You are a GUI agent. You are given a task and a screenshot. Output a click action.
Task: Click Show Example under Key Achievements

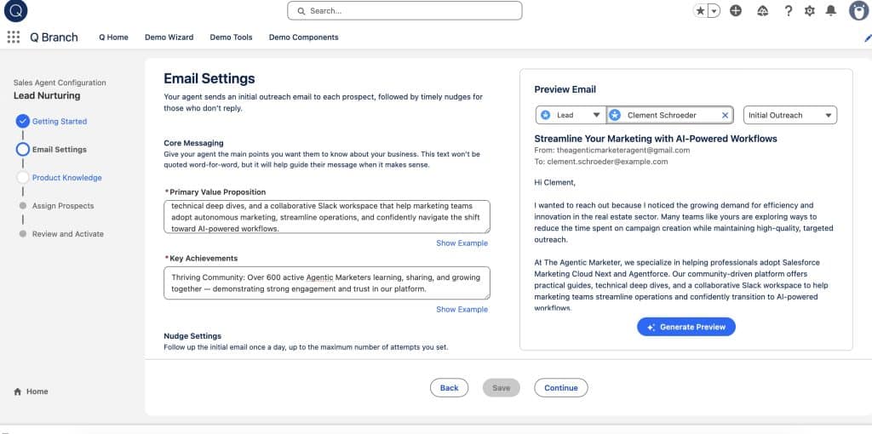(x=462, y=309)
